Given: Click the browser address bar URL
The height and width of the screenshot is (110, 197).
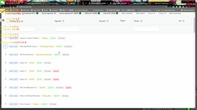Looking at the screenshot, I should 25,7.
